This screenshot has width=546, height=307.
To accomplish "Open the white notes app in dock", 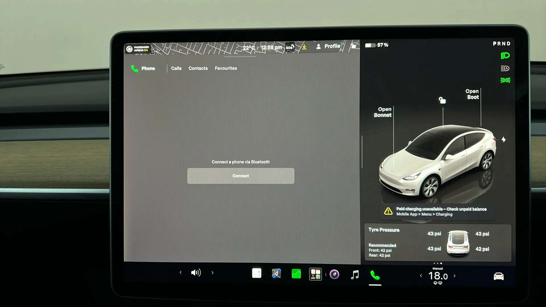I will point(257,273).
